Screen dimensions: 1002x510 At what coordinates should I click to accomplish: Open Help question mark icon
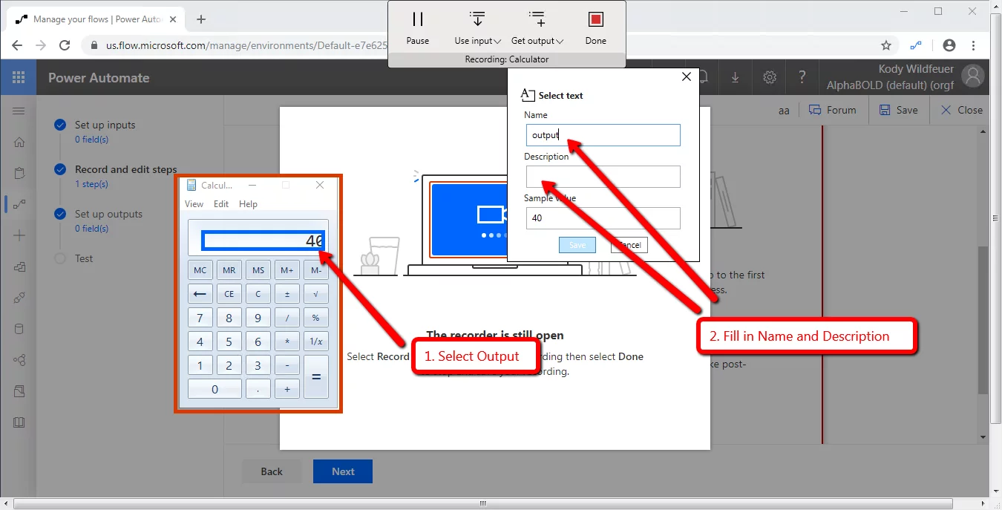(802, 77)
